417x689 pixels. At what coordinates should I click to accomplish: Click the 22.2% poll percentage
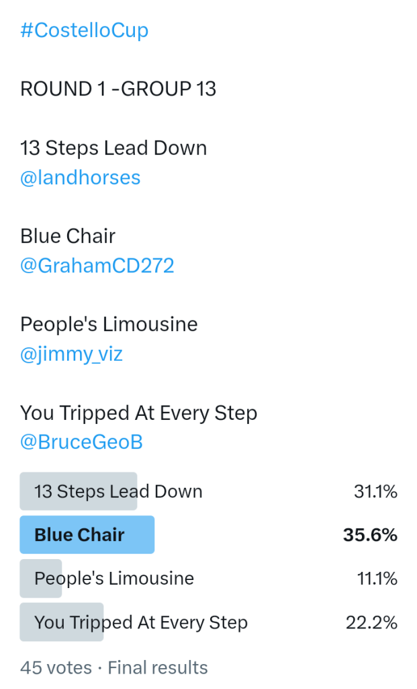(x=371, y=622)
